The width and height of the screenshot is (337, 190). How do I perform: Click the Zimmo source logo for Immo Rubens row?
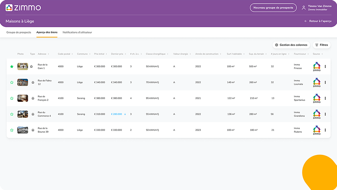(x=317, y=130)
